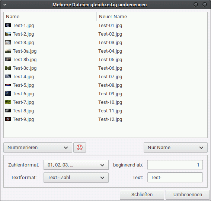Select the Test-2.jpg thumbnail icon

pyautogui.click(x=8, y=34)
